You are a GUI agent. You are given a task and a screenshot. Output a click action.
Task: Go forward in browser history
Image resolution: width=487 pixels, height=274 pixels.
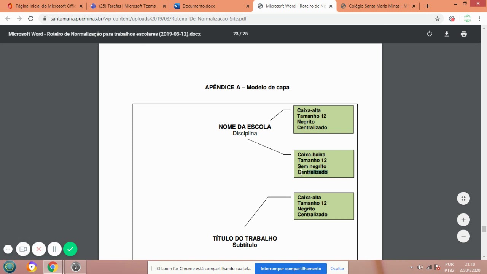19,18
